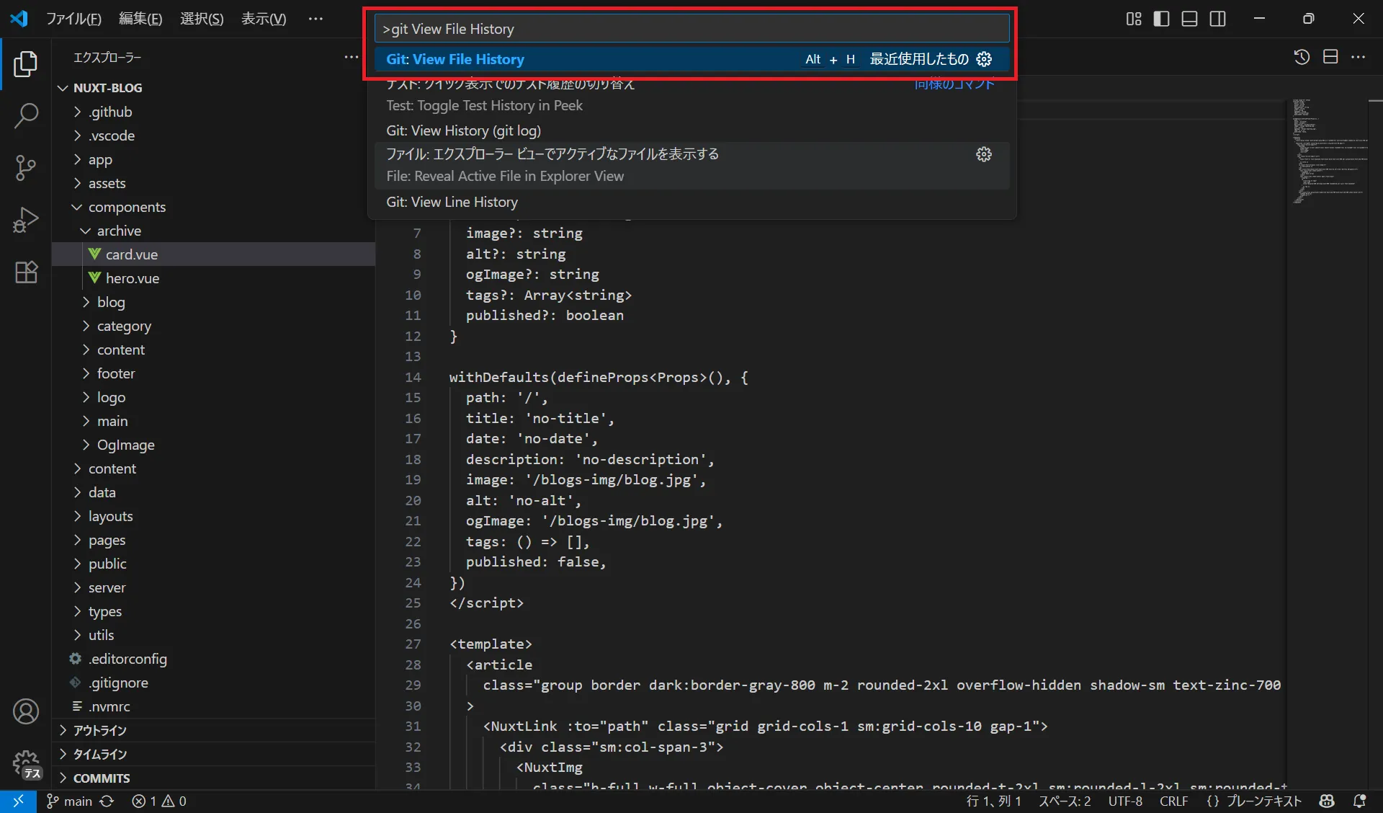Open the ファイル(F) menu

(x=73, y=19)
